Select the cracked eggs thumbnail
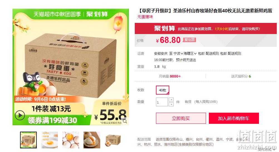 click(x=71, y=140)
